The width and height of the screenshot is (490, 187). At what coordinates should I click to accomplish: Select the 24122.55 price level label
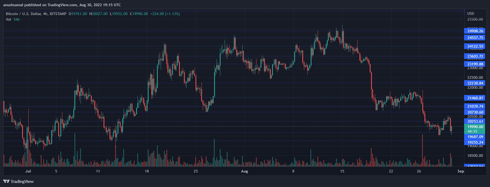click(475, 46)
